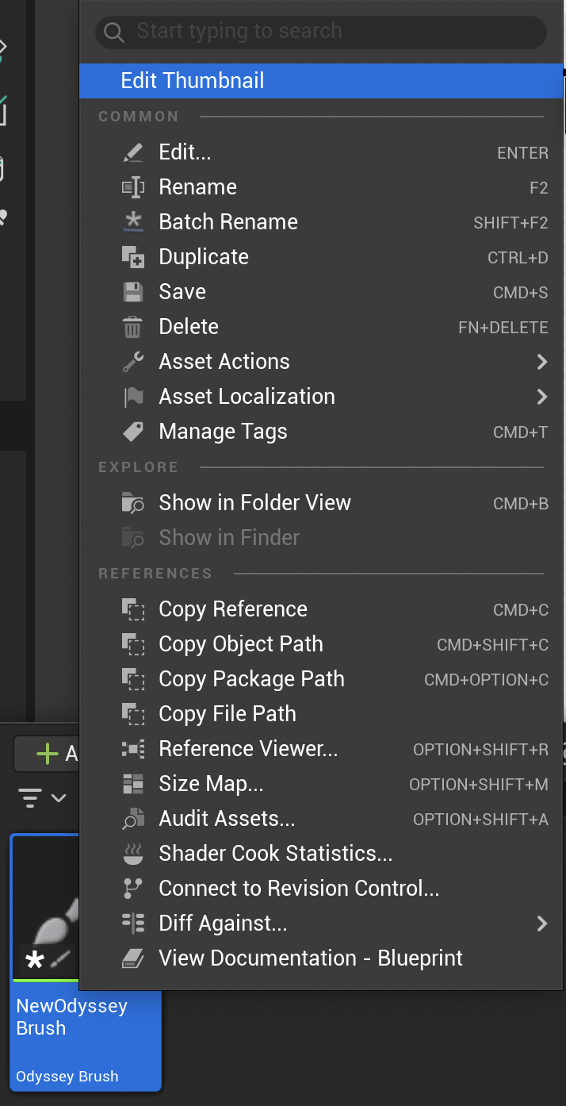The image size is (566, 1106).
Task: Choose Copy Object Path from menu
Action: click(x=241, y=644)
